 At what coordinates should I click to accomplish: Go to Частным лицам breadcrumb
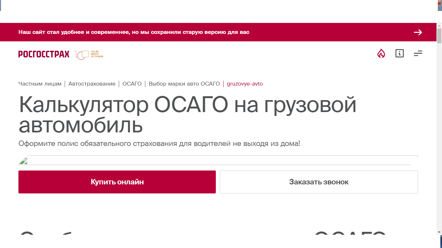coord(40,84)
